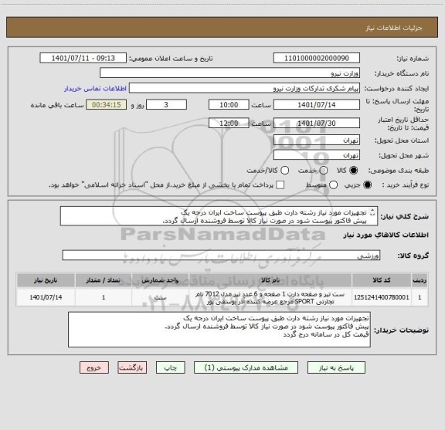Click the چاپ print button
The height and width of the screenshot is (430, 445).
(x=170, y=367)
